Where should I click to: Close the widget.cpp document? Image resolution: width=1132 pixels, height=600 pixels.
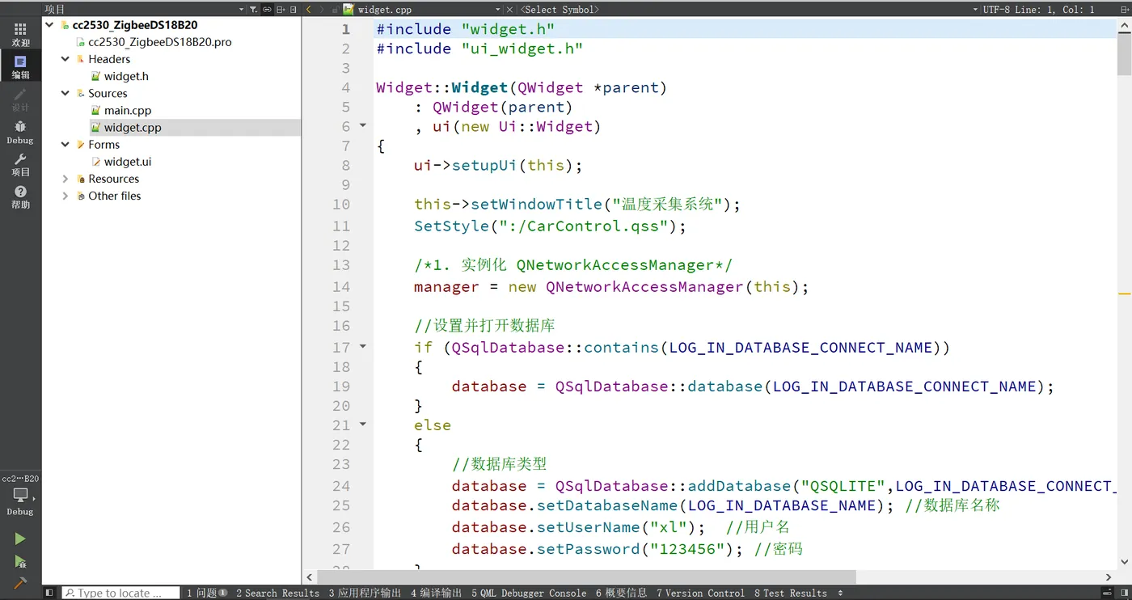click(x=509, y=10)
